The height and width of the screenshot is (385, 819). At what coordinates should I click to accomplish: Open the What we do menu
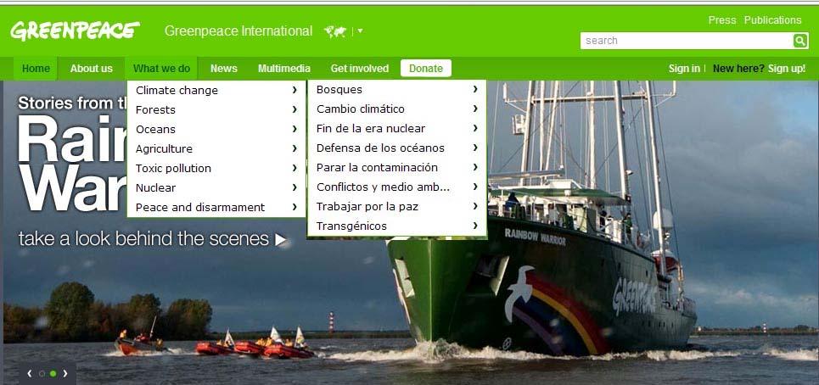(x=161, y=69)
